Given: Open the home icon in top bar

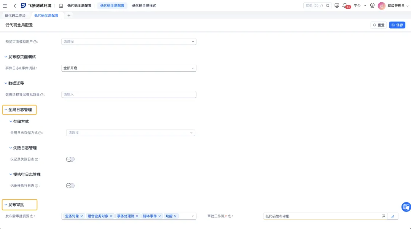Looking at the screenshot, I should click(x=61, y=5).
